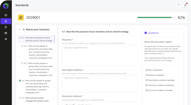Screen dimensions: 191x105
Task: Open the 4.1.2 sub-question in the tree
Action: coord(40,69)
